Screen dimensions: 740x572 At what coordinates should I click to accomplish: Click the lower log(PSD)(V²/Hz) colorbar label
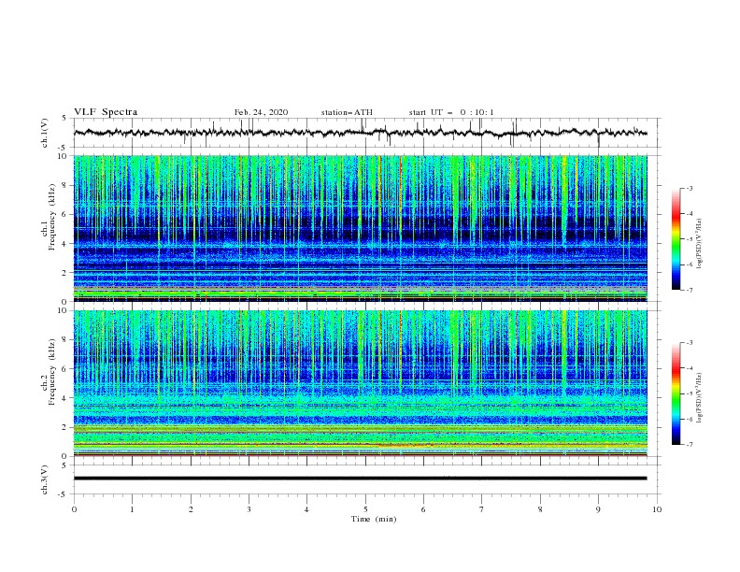(700, 398)
